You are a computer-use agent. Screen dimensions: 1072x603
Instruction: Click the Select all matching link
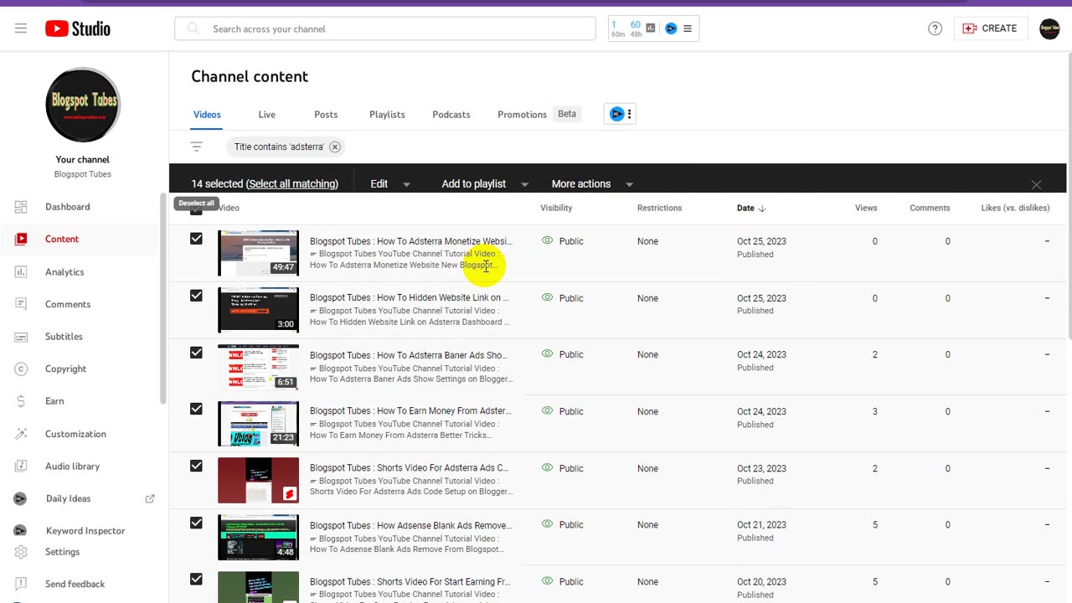(x=292, y=184)
